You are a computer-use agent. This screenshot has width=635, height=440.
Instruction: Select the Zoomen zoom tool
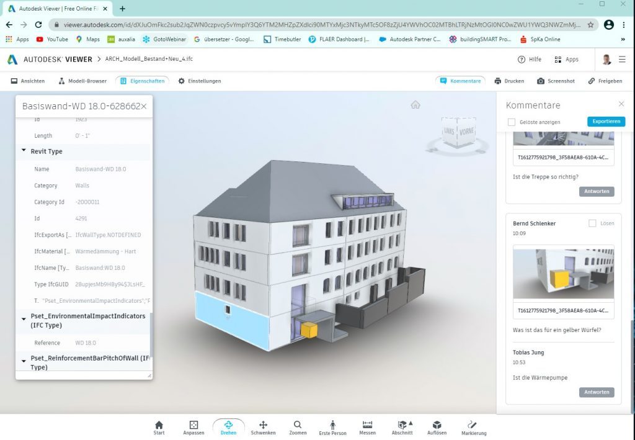pos(298,426)
